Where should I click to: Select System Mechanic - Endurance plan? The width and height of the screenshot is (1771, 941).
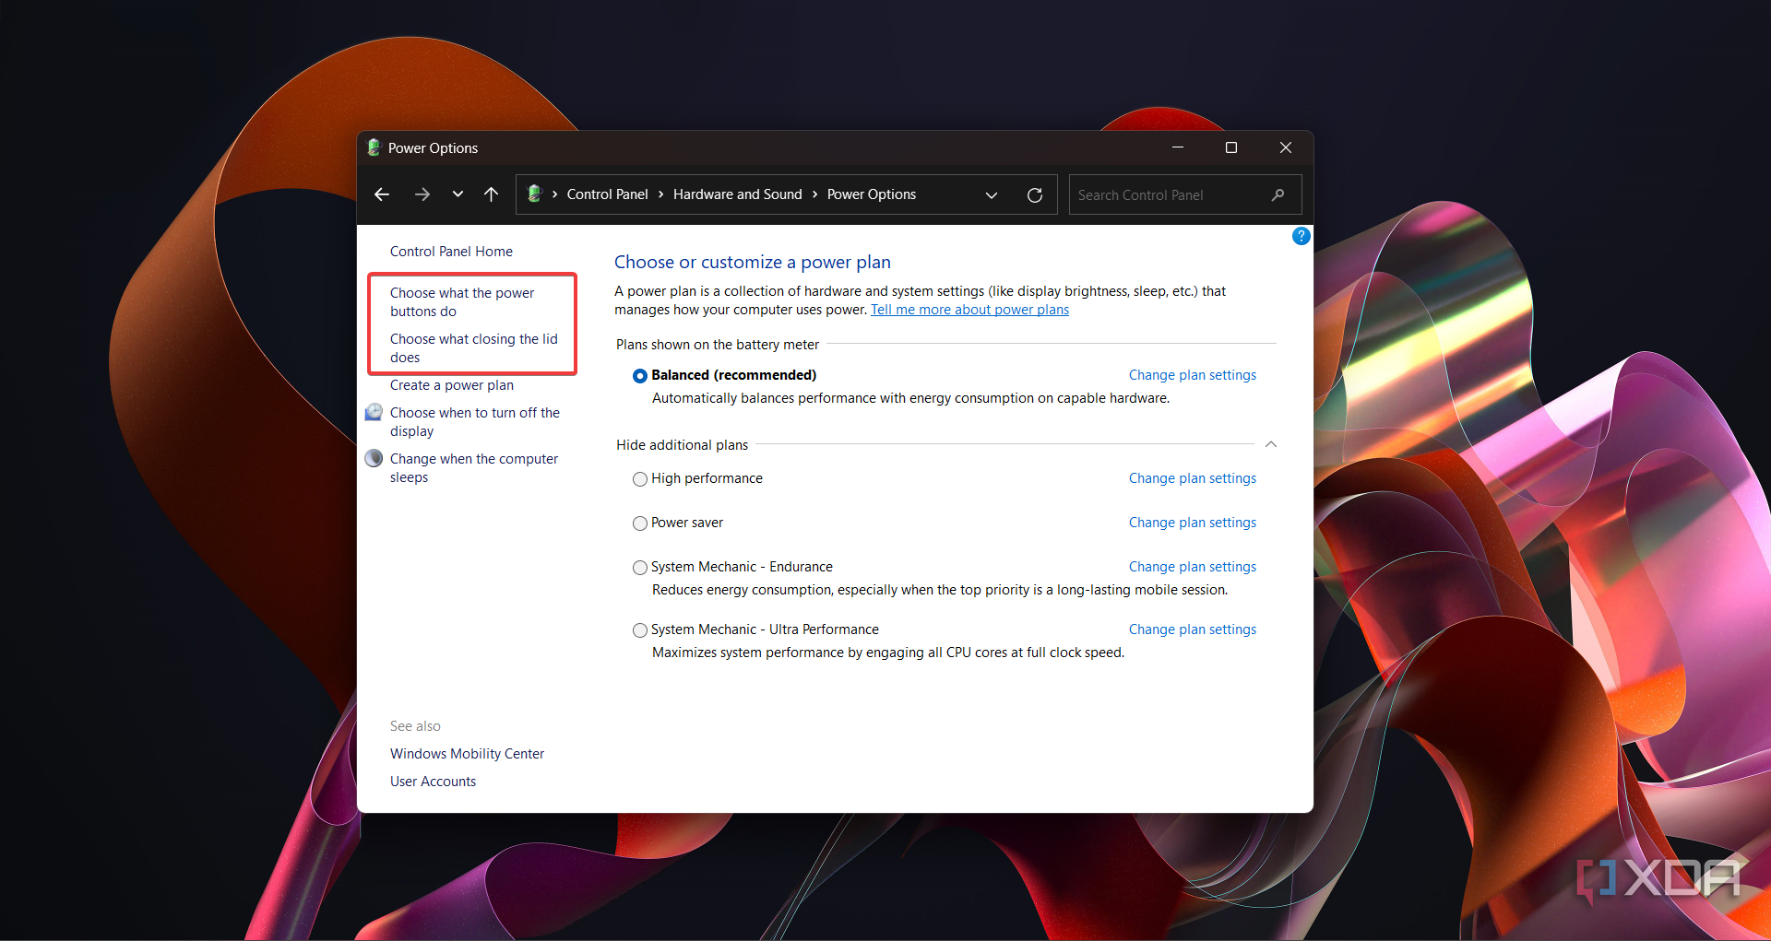click(640, 568)
